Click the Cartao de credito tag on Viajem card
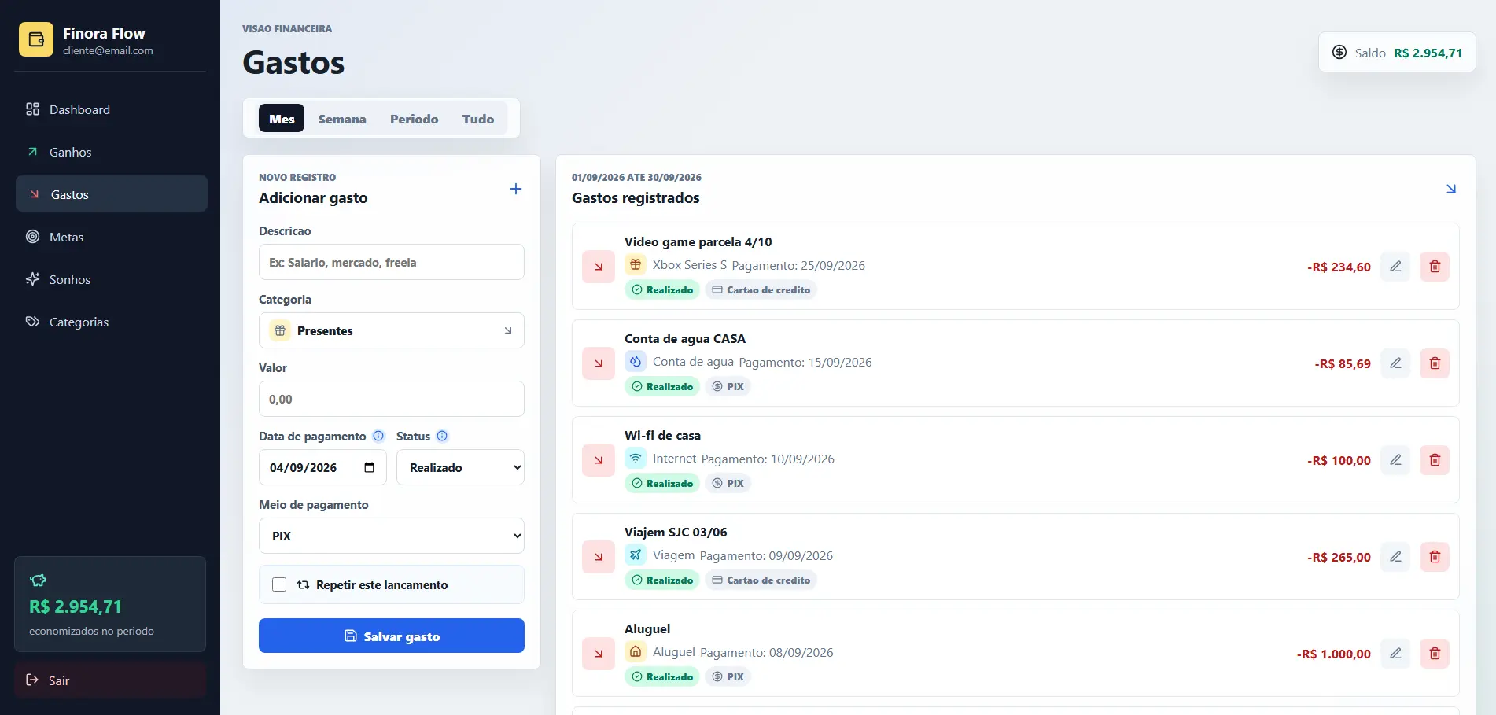This screenshot has width=1496, height=715. coord(761,580)
